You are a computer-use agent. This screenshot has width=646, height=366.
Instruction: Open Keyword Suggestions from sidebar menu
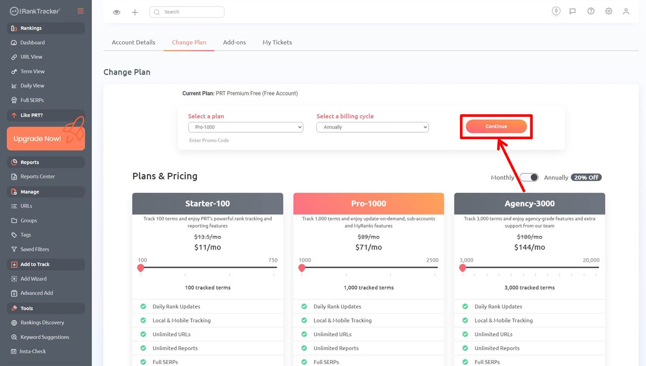pyautogui.click(x=45, y=337)
